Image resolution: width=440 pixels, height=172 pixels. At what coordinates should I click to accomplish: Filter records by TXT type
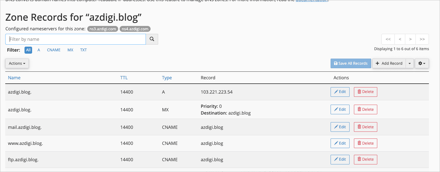coord(83,50)
